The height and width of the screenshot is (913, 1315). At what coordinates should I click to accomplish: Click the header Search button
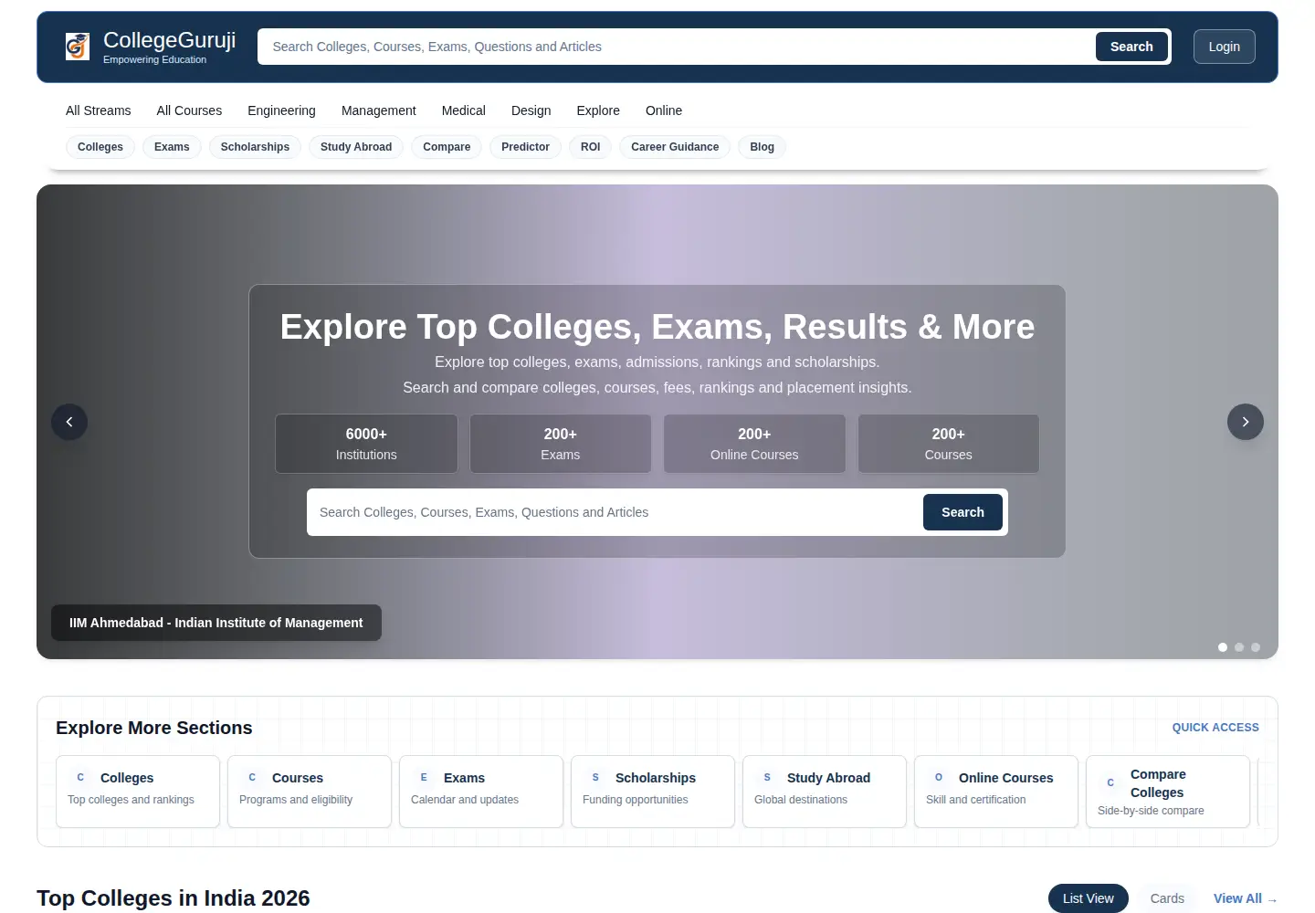click(x=1131, y=47)
